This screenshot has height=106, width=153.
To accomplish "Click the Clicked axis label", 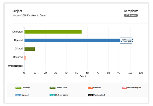I will [19, 49].
